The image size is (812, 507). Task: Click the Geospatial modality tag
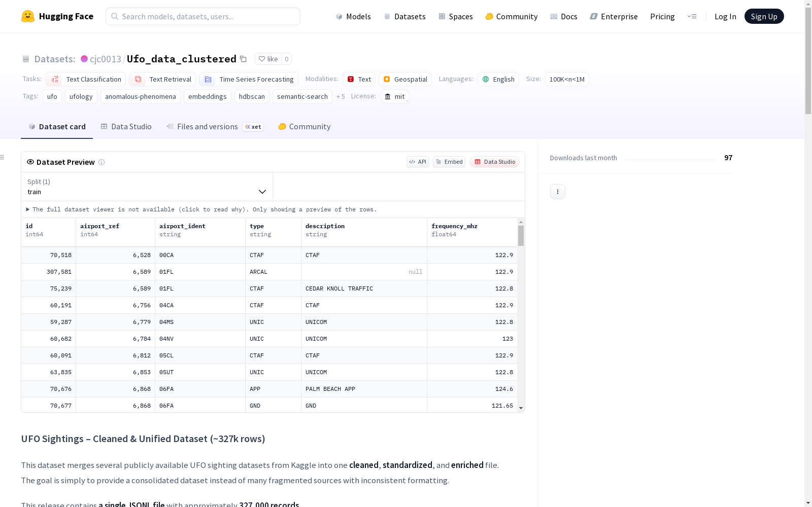click(405, 79)
